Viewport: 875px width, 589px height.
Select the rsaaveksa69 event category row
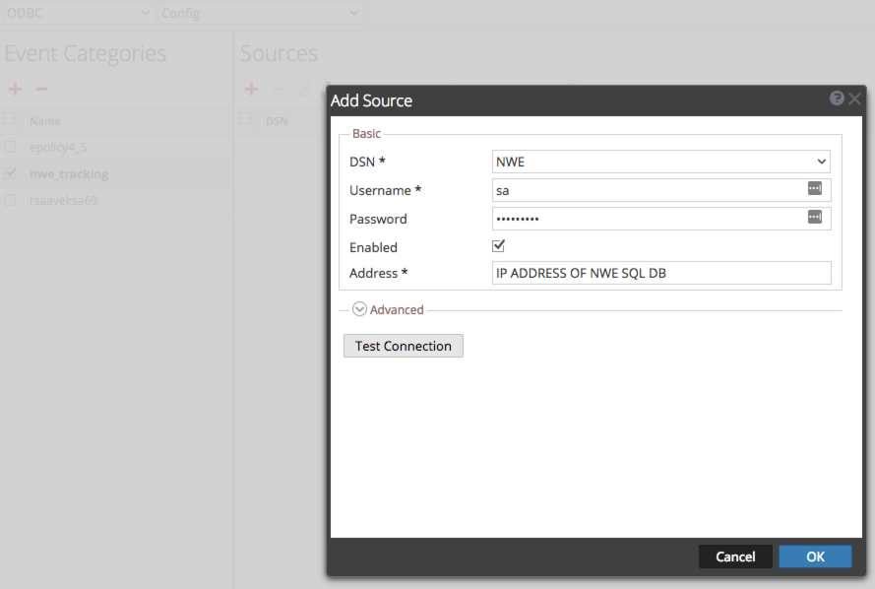[116, 200]
